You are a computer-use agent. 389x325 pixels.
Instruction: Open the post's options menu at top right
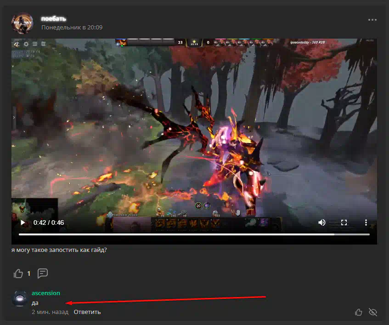pos(372,20)
